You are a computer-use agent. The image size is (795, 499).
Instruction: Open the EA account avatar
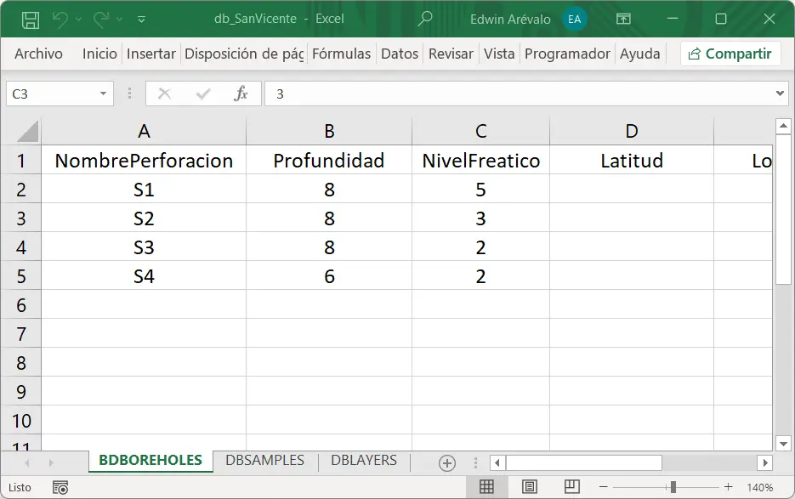point(575,20)
